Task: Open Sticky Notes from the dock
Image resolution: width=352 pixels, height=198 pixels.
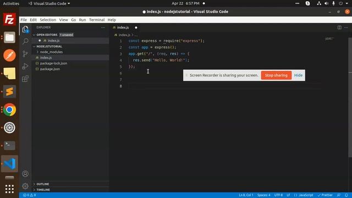Action: 9,73
